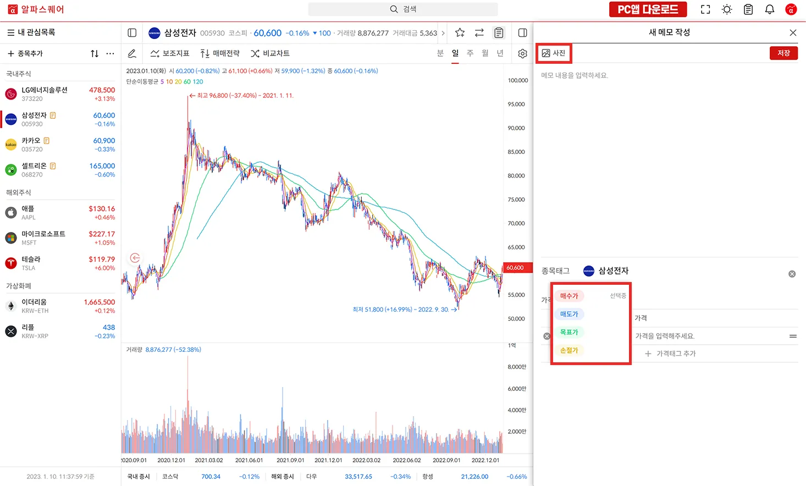
Task: Open the 매매전략 trading strategy menu
Action: tap(220, 53)
